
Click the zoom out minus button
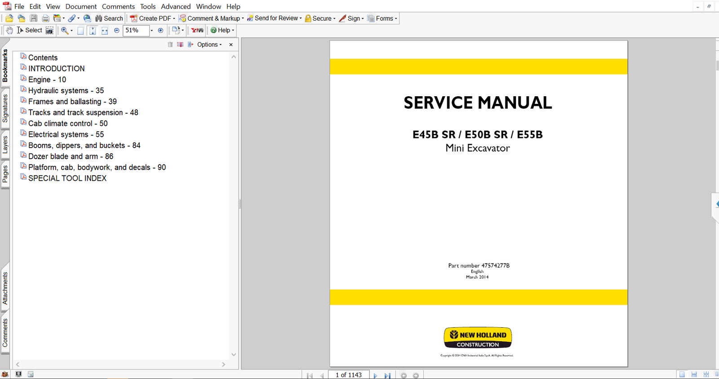(x=117, y=31)
